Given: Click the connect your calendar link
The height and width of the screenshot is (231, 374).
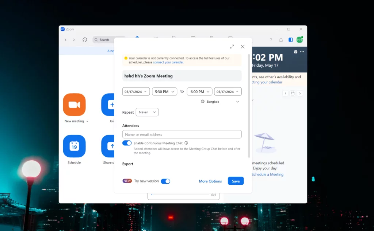Looking at the screenshot, I should point(168,62).
